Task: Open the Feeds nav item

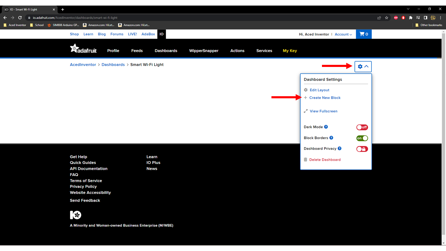Action: click(x=137, y=51)
